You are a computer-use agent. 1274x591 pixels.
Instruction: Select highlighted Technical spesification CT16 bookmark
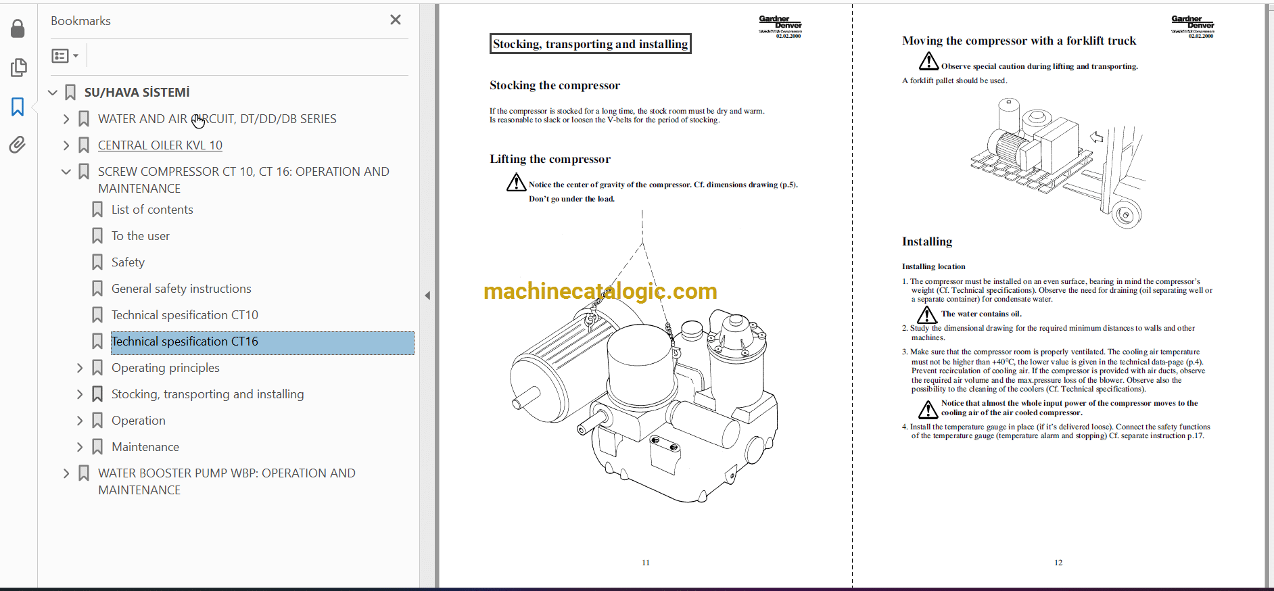262,343
